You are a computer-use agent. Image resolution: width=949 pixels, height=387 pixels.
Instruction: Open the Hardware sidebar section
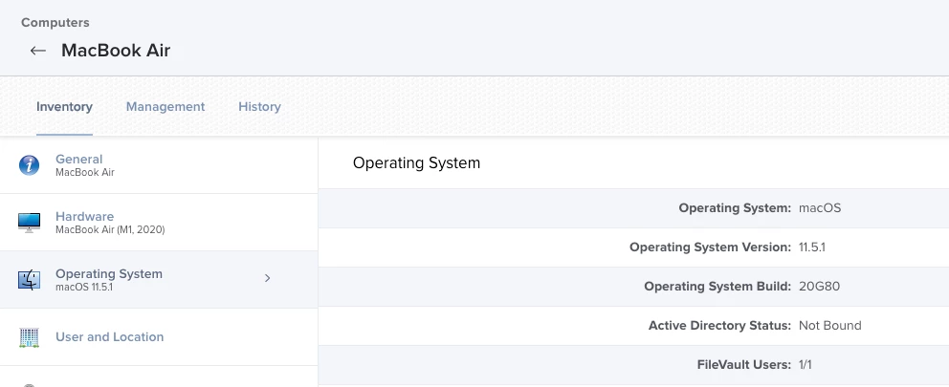pyautogui.click(x=159, y=223)
